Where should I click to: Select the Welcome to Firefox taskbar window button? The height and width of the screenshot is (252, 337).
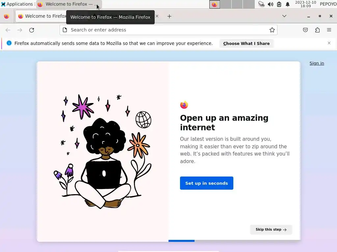click(69, 4)
